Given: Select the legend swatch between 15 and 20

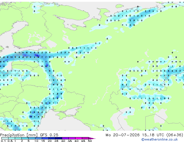Looking at the screenshot, I should click(45, 138).
